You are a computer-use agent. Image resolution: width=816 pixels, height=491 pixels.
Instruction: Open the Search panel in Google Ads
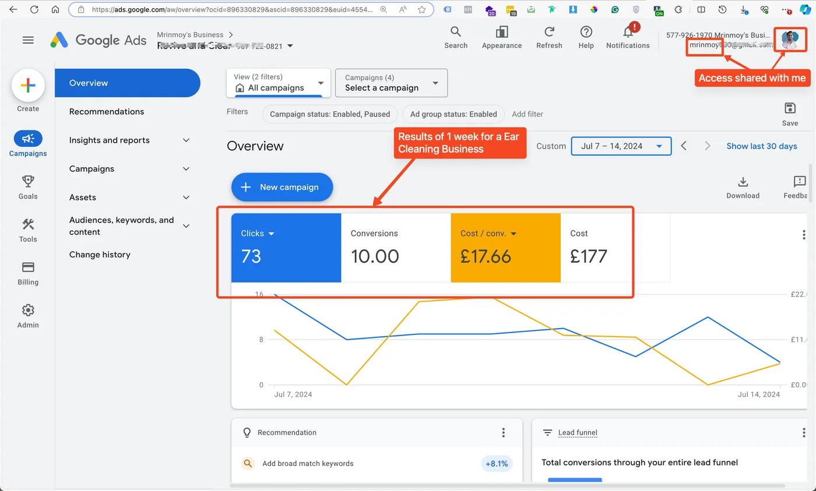(x=455, y=37)
